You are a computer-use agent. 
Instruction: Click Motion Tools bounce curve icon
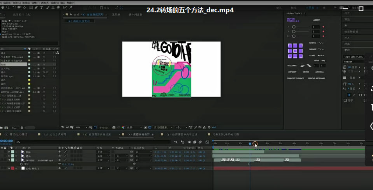click(x=320, y=49)
